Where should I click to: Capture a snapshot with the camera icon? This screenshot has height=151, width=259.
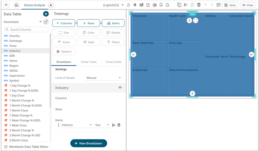point(142,5)
